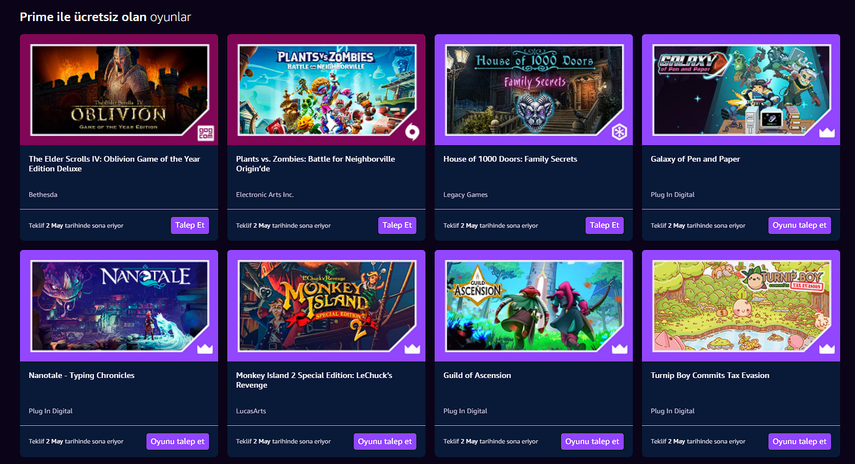Click the GOG.com icon on Oblivion card
This screenshot has height=464, width=855.
pos(205,133)
